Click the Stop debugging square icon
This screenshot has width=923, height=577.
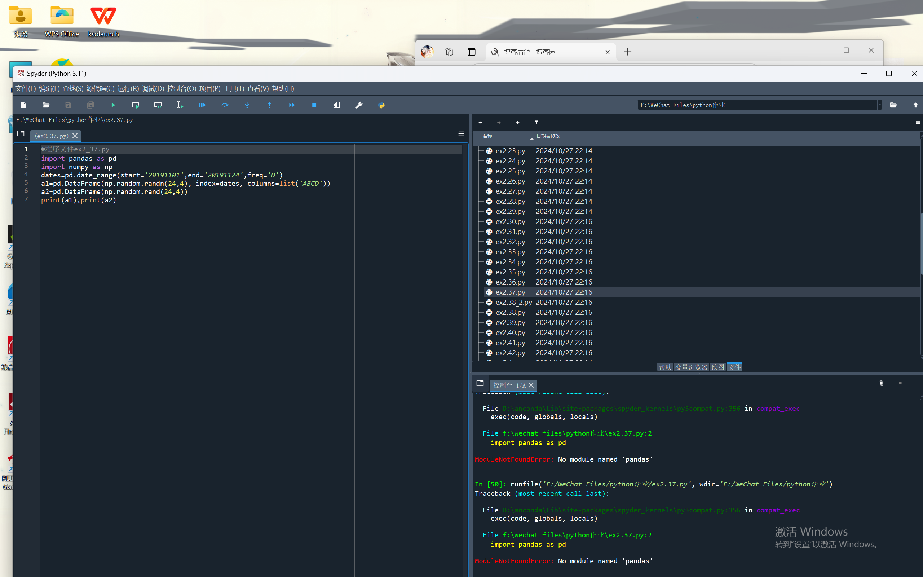coord(314,105)
